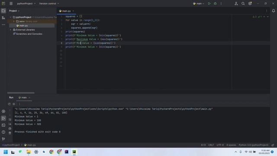Viewport: 277px width, 156px height.
Task: Collapse the pythonProject root folder
Action: (x=10, y=17)
